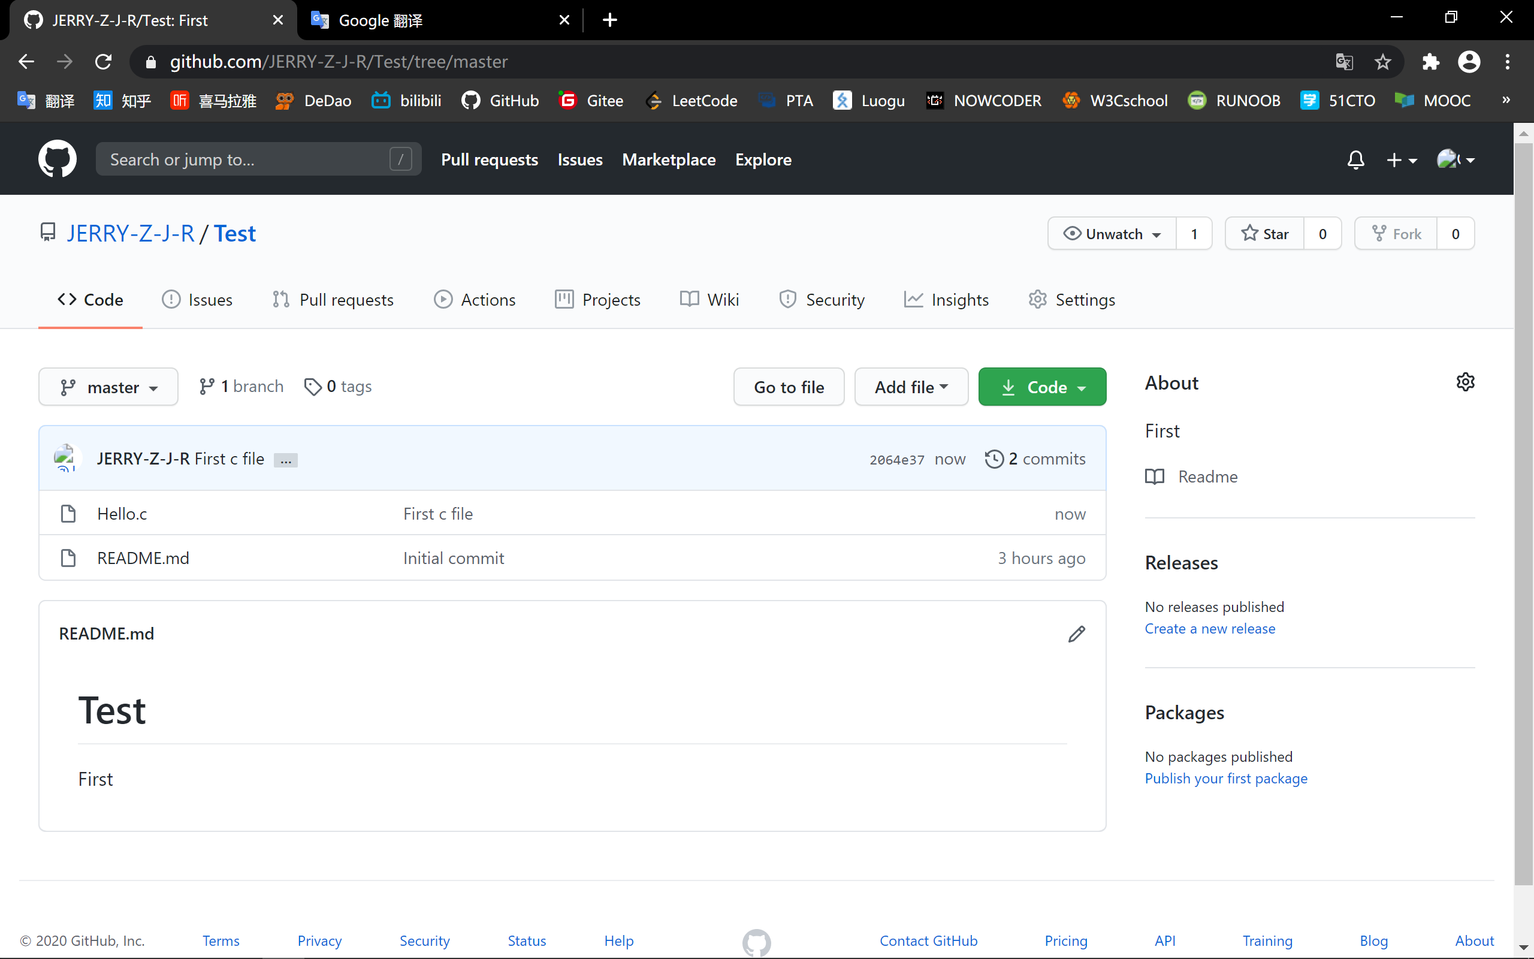Click the GitHub octocat logo in header

(57, 159)
